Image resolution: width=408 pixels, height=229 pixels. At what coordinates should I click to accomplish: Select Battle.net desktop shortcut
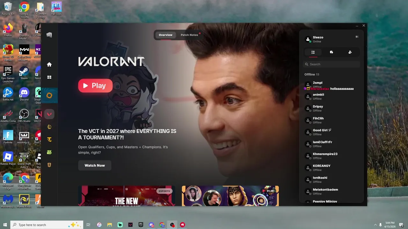point(8,94)
